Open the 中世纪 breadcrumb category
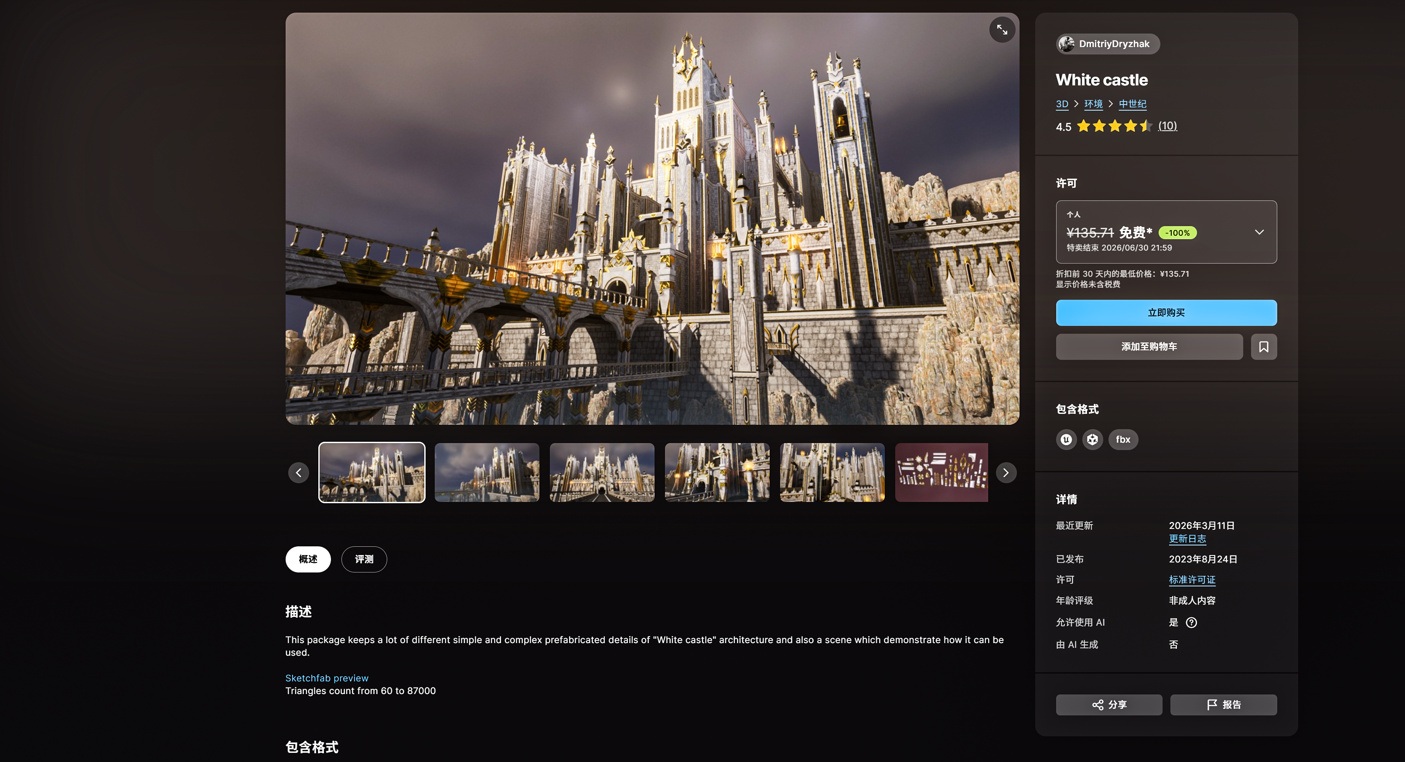The width and height of the screenshot is (1405, 762). click(x=1132, y=104)
